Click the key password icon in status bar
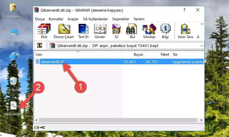 click(x=42, y=127)
